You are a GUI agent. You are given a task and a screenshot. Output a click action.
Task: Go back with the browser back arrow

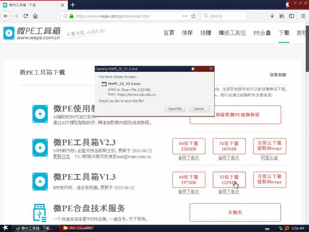click(6, 16)
